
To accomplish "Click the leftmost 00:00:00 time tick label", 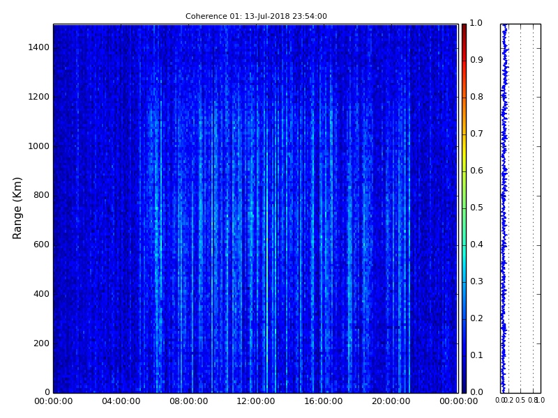I will pos(54,401).
